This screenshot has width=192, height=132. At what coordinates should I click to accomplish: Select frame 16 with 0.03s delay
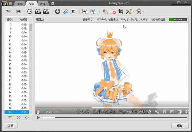17,60
